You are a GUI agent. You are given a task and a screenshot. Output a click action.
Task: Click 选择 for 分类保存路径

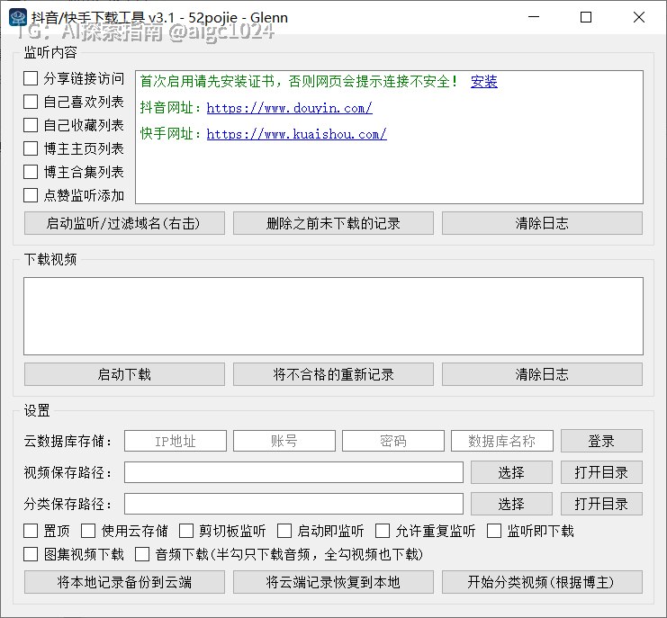(x=511, y=504)
